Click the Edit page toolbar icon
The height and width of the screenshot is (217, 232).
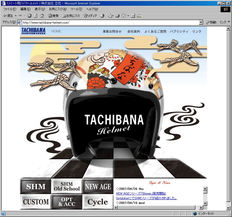point(133,16)
